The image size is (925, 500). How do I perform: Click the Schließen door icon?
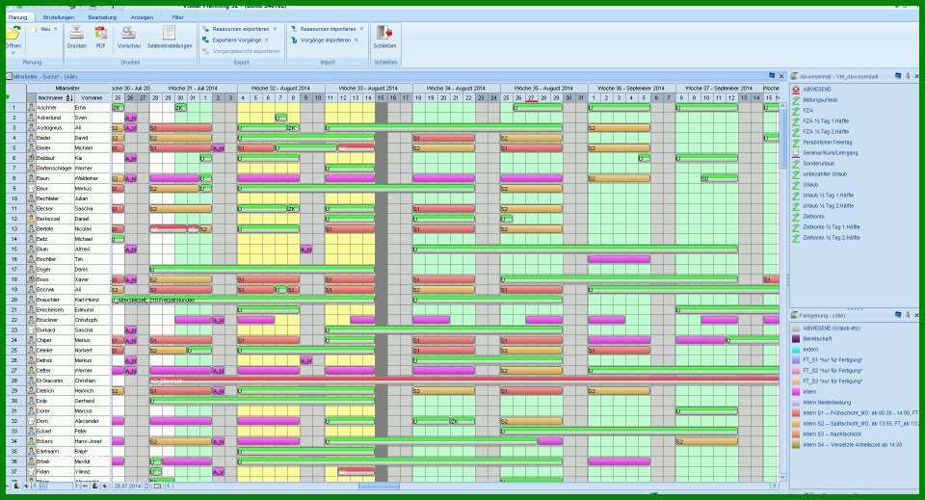coord(384,33)
